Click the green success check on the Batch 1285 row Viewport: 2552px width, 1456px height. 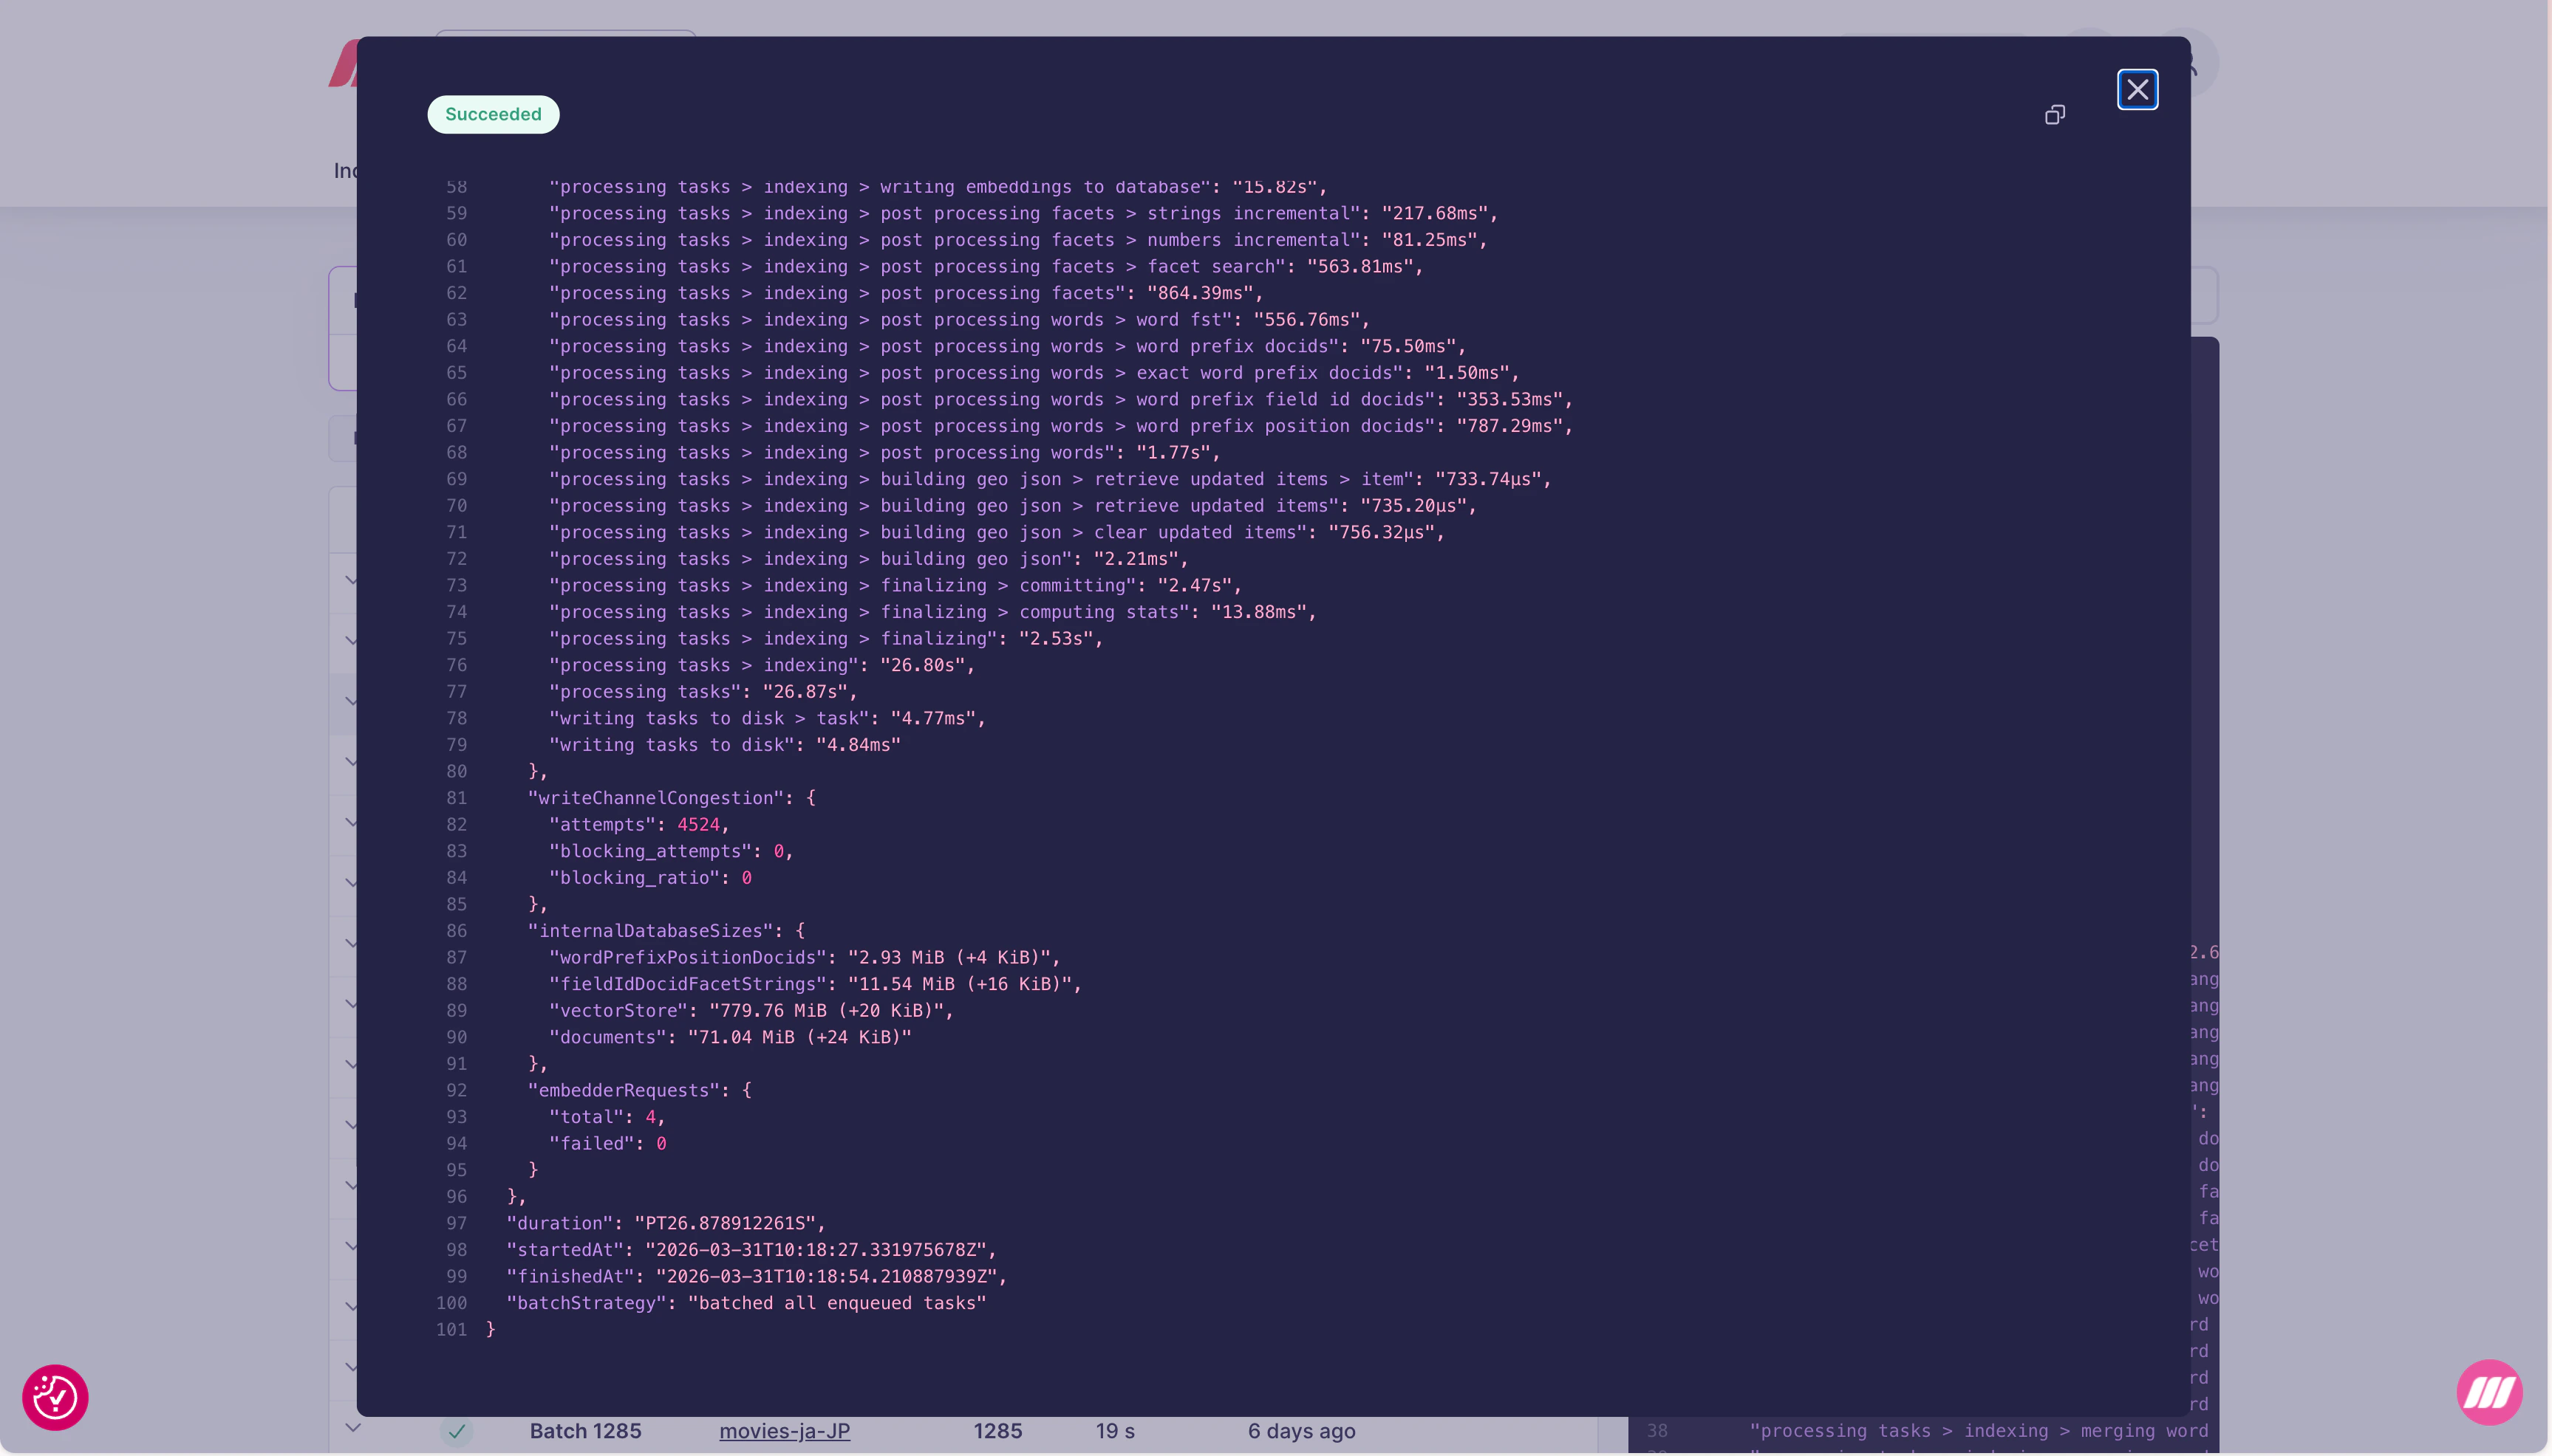pos(456,1431)
